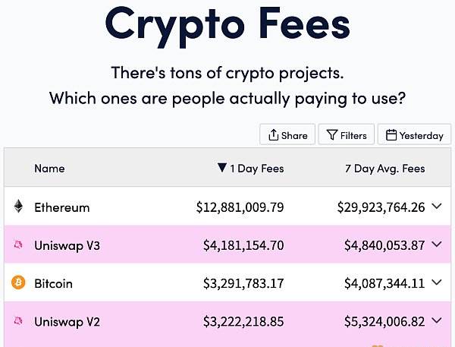Screen dimensions: 455x347
Task: Click the calendar icon beside Yesterday
Action: tap(391, 135)
